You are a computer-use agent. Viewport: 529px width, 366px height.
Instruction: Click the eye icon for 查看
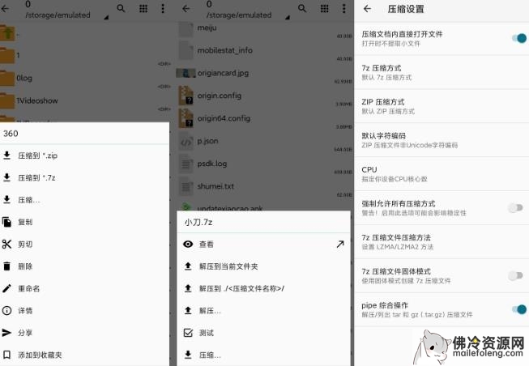point(188,244)
